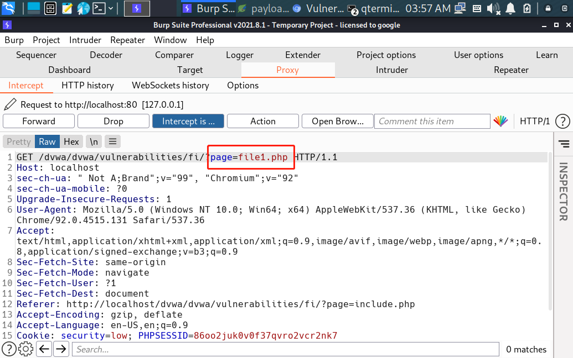Screen dimensions: 573x358
Task: Switch message view to Raw
Action: tap(48, 141)
